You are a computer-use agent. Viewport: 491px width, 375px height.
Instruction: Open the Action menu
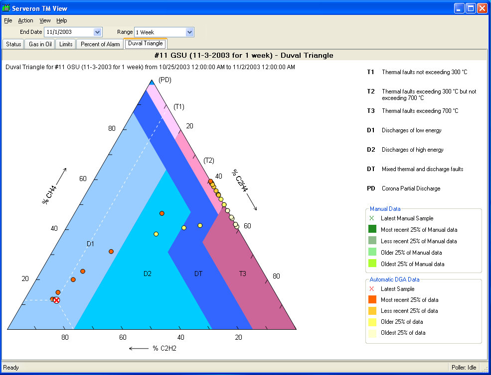(x=26, y=20)
